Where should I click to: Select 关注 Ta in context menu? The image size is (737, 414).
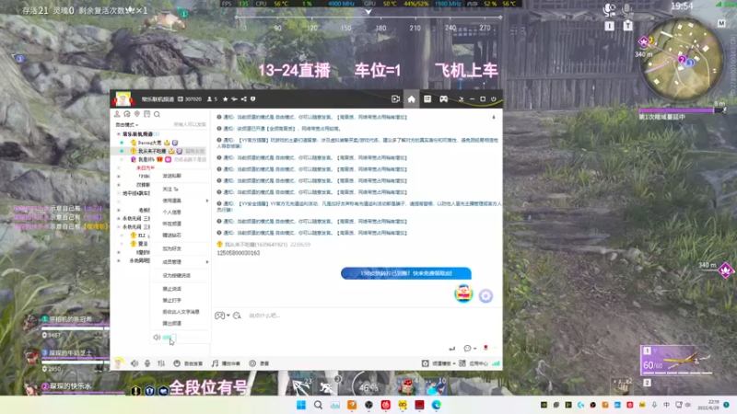pos(170,190)
